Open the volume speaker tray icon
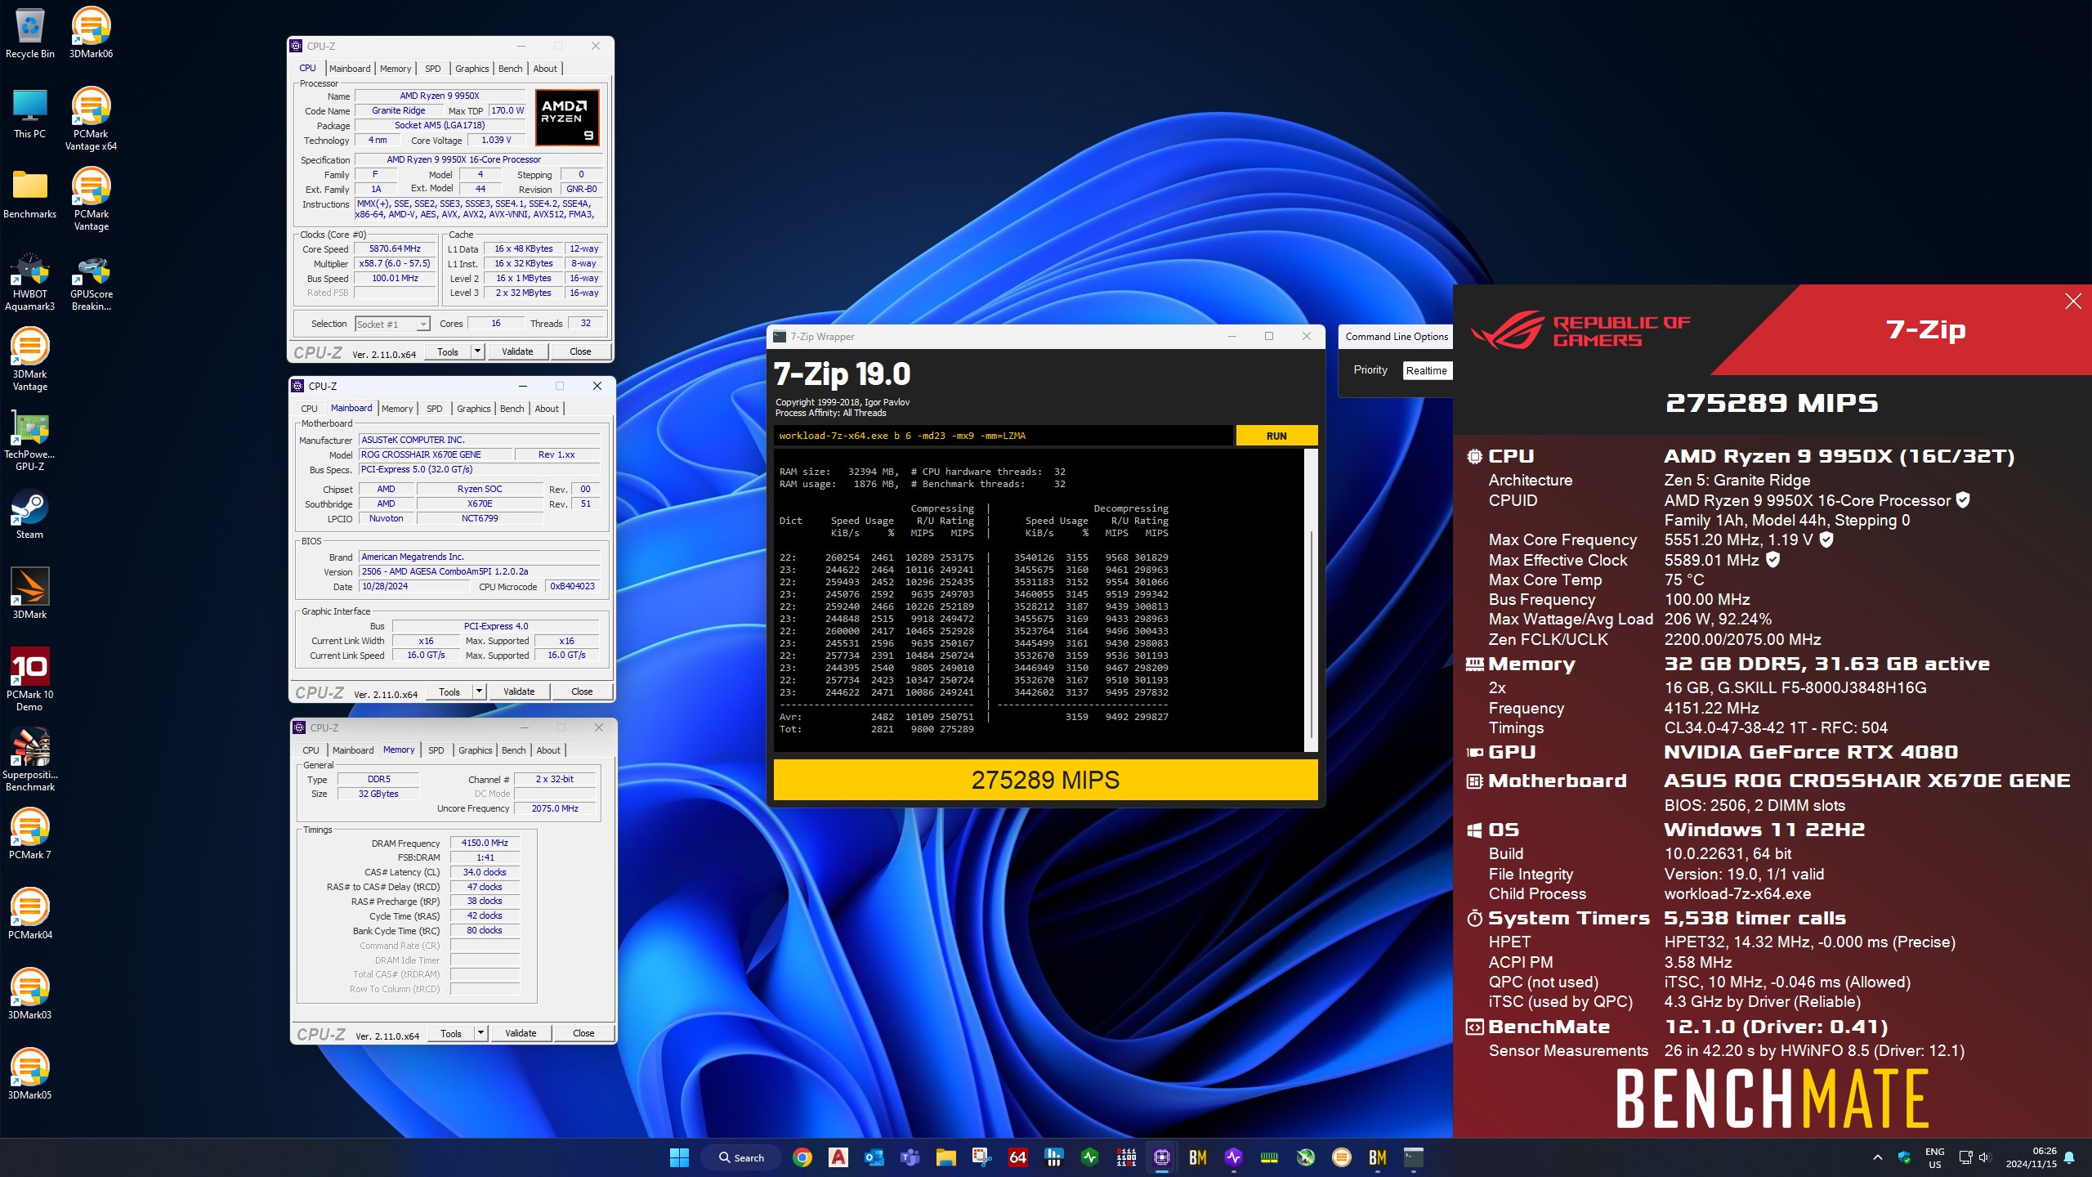Image resolution: width=2092 pixels, height=1177 pixels. point(1985,1157)
